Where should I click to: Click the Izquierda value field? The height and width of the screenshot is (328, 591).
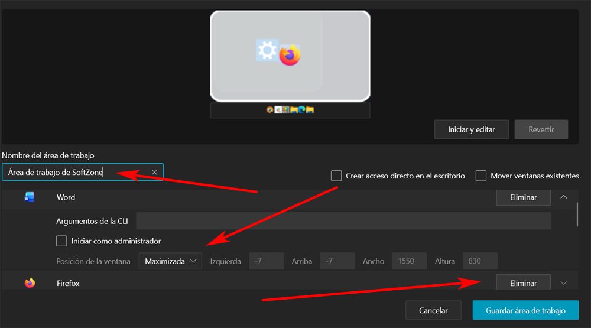coord(267,261)
